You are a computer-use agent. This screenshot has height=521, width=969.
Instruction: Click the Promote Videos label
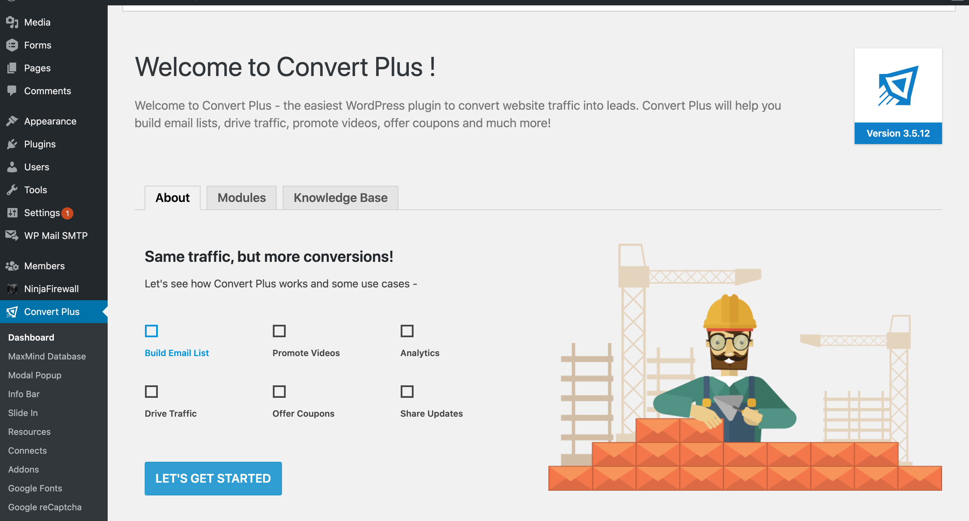coord(306,353)
